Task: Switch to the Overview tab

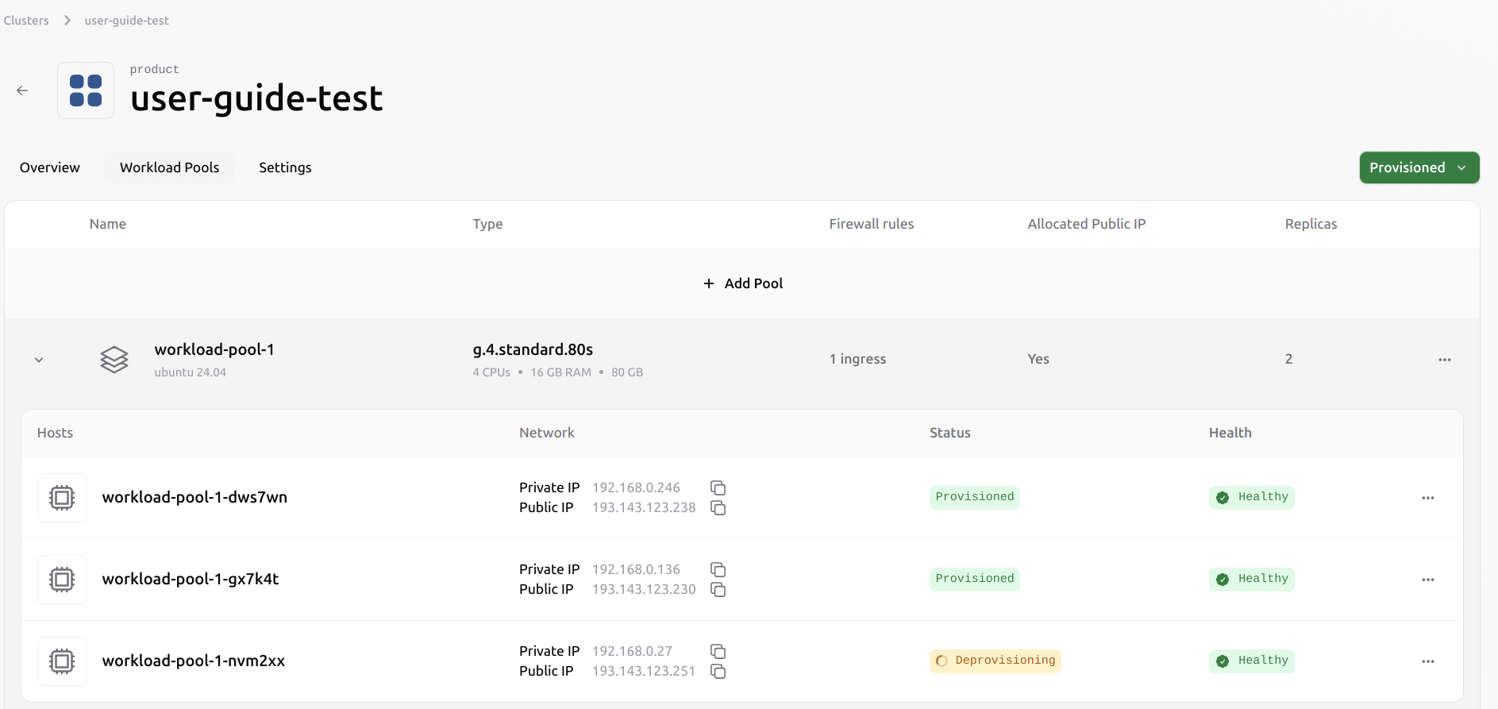Action: (x=50, y=168)
